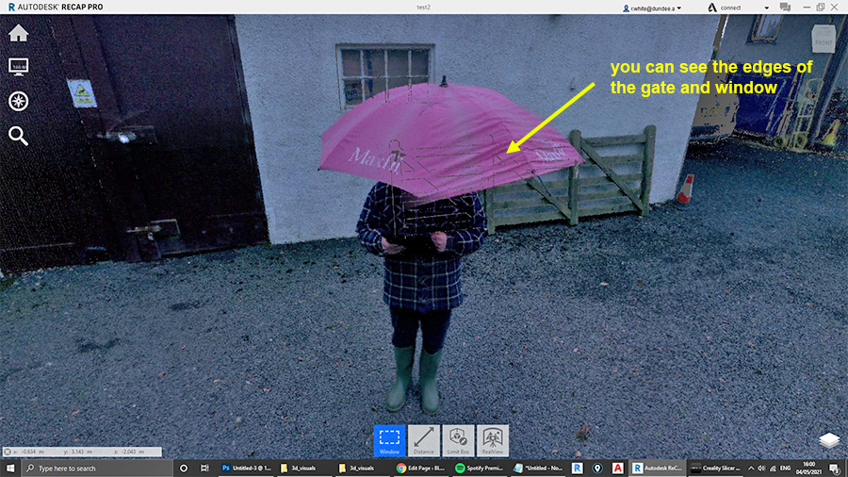Click the Windows Start button
Screen dimensions: 848x477
pos(10,468)
